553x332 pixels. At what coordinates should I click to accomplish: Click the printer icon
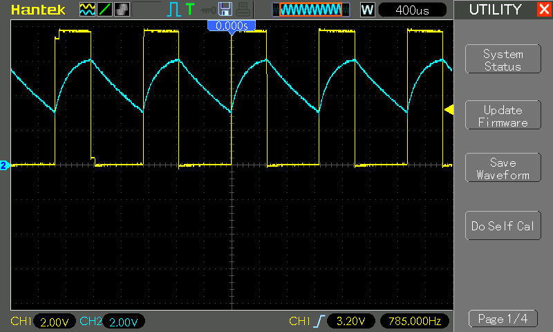pyautogui.click(x=243, y=10)
